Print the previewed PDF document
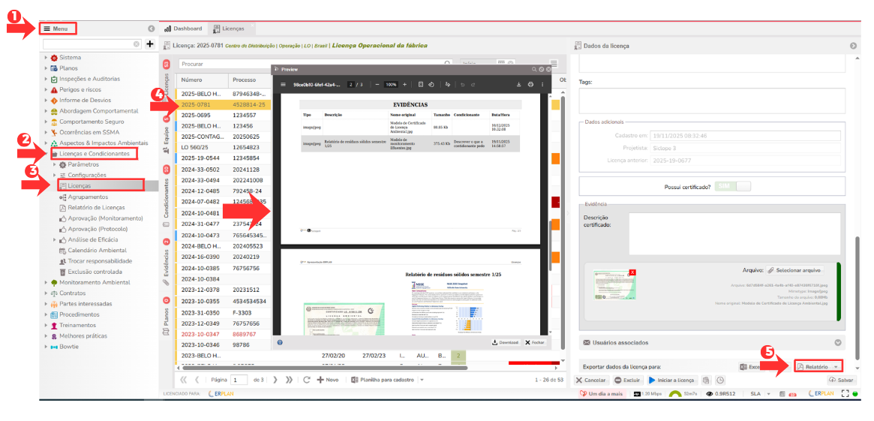This screenshot has width=874, height=421. [531, 84]
